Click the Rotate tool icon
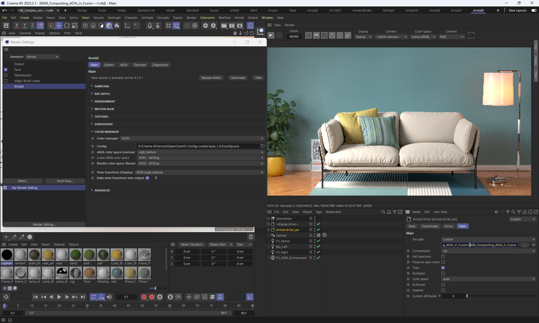Screen dimensions: 539x323 tap(67, 26)
